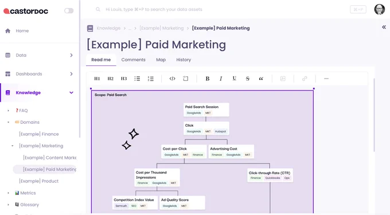Click the breadcrumb ellipsis
The height and width of the screenshot is (215, 390).
tap(130, 28)
